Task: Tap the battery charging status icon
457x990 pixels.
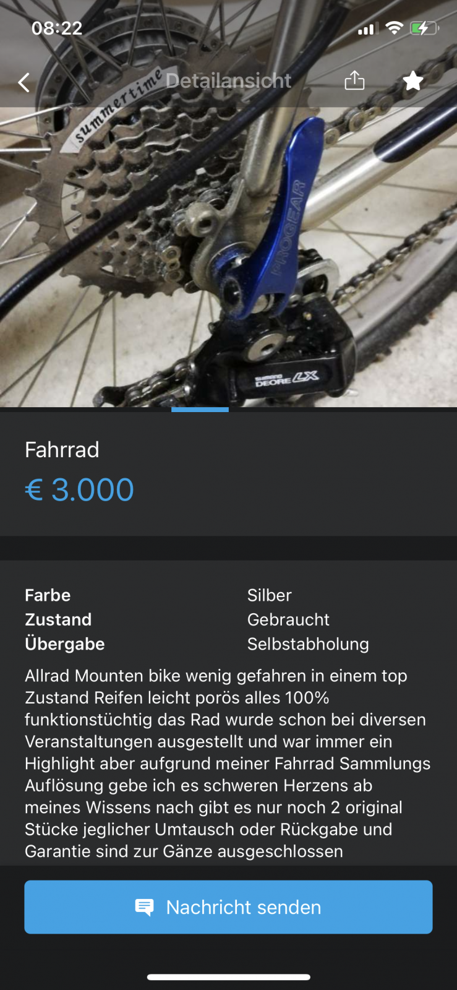Action: click(424, 28)
